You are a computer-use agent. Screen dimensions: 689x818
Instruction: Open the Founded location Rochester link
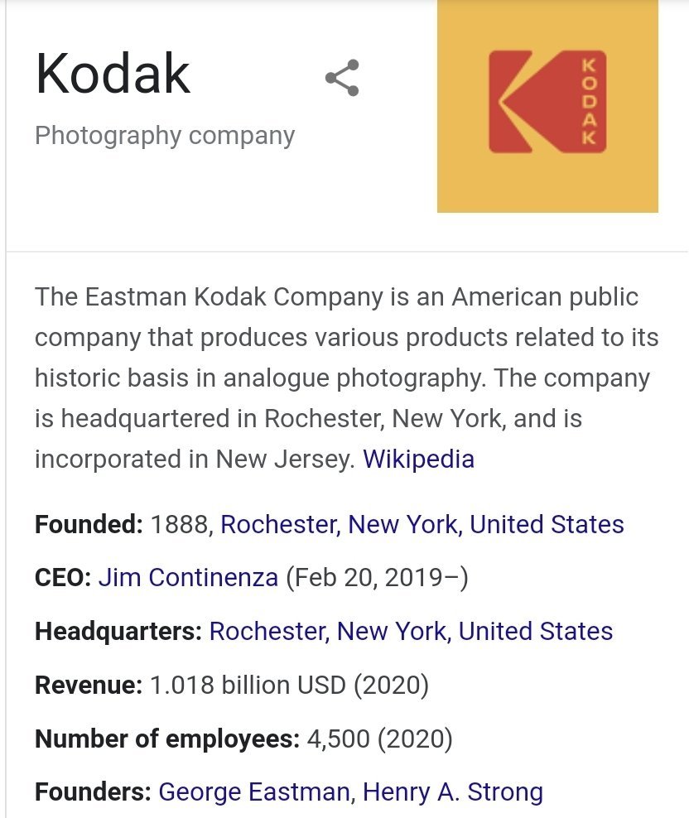(422, 524)
